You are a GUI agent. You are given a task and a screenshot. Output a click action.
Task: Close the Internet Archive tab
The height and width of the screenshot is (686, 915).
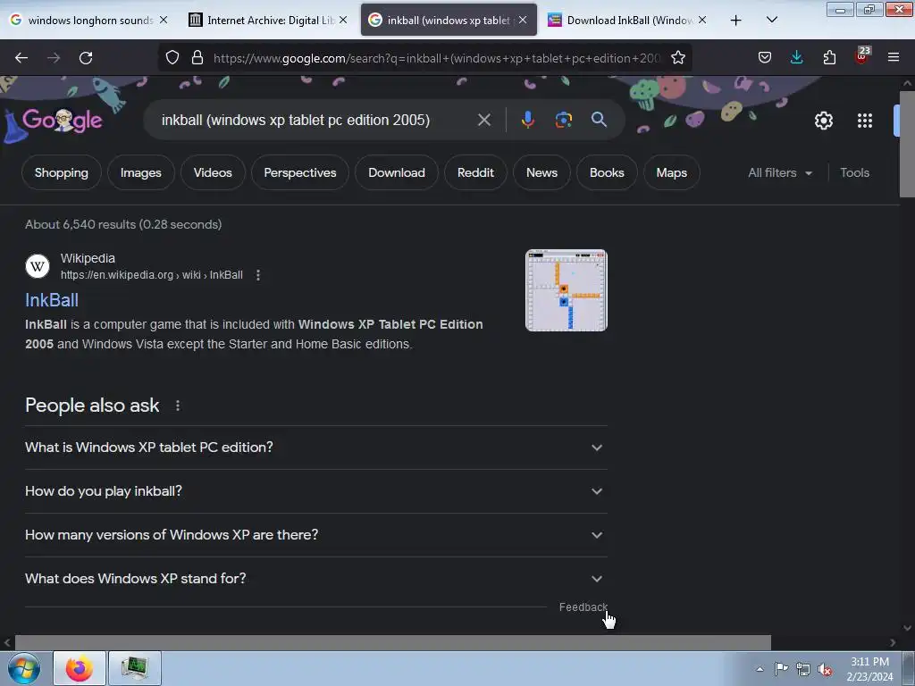[343, 20]
